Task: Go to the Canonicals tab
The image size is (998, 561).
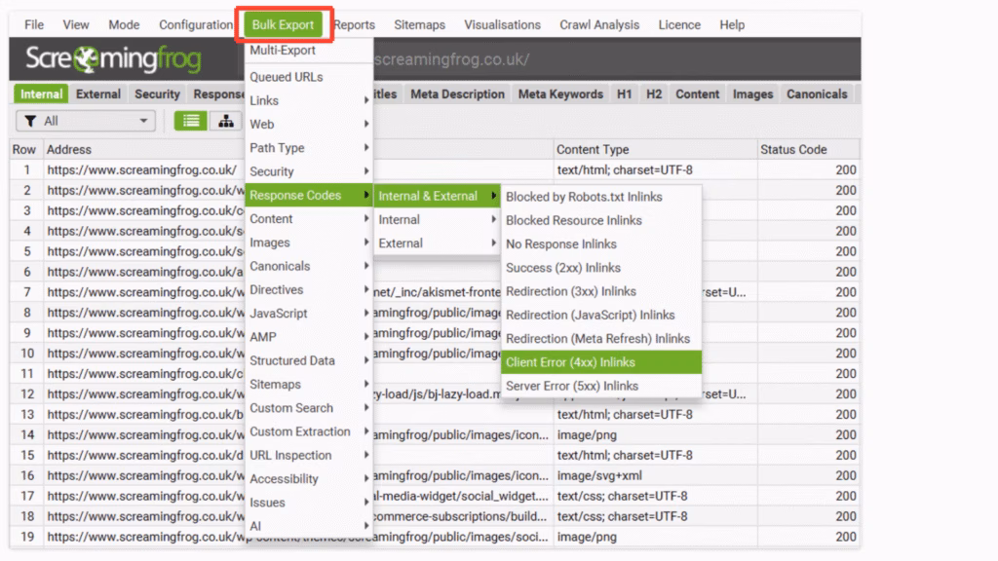Action: pyautogui.click(x=817, y=94)
